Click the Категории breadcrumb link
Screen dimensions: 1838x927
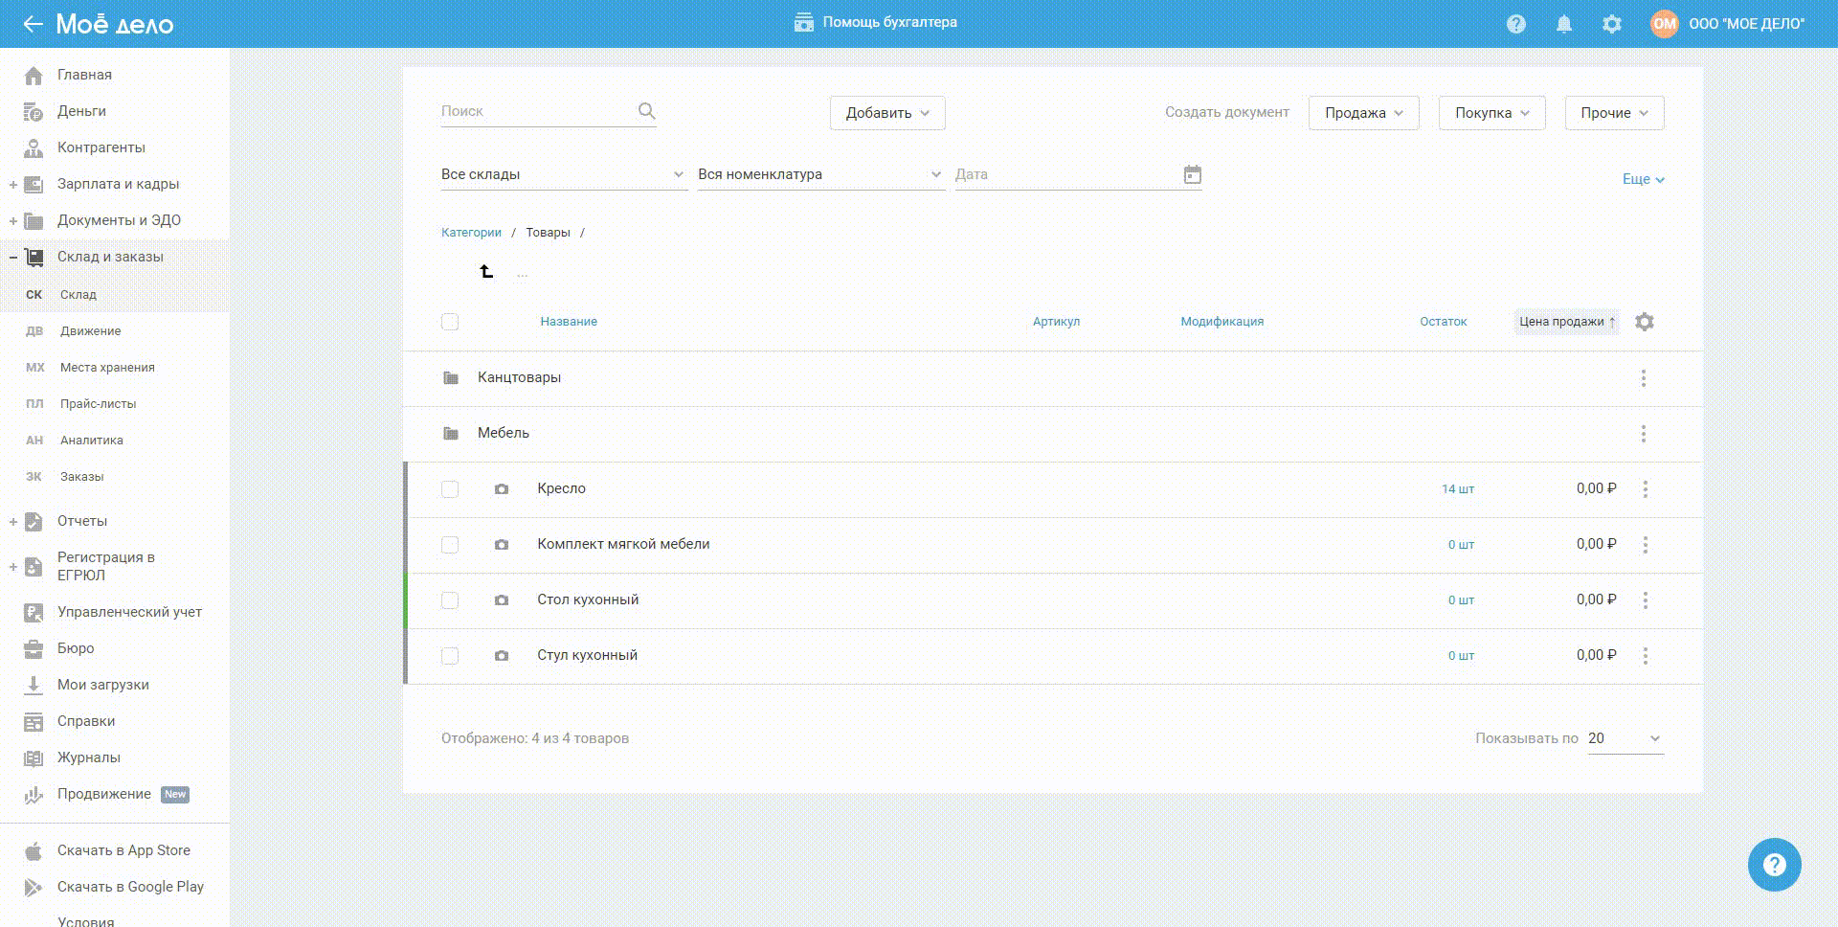click(471, 233)
